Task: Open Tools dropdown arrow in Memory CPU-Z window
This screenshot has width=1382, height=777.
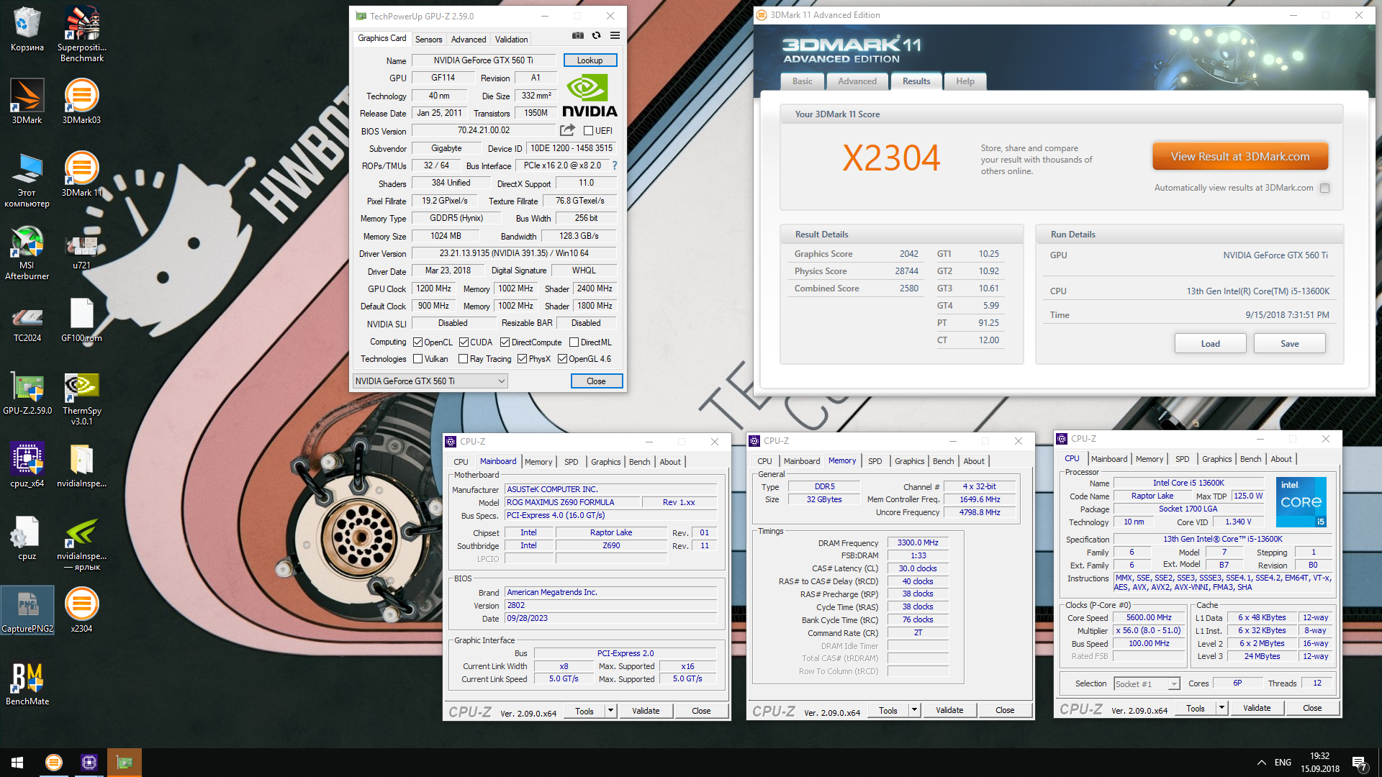Action: [914, 710]
